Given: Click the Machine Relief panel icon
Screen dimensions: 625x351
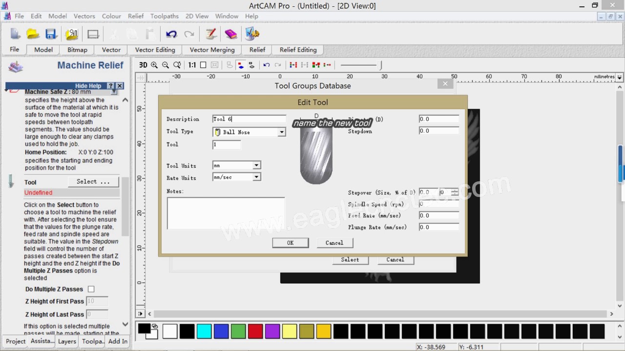Looking at the screenshot, I should tap(16, 67).
